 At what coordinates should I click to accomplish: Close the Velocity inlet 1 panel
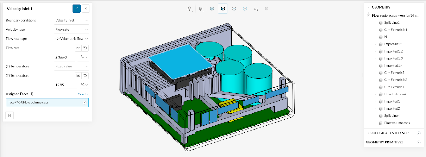point(86,9)
